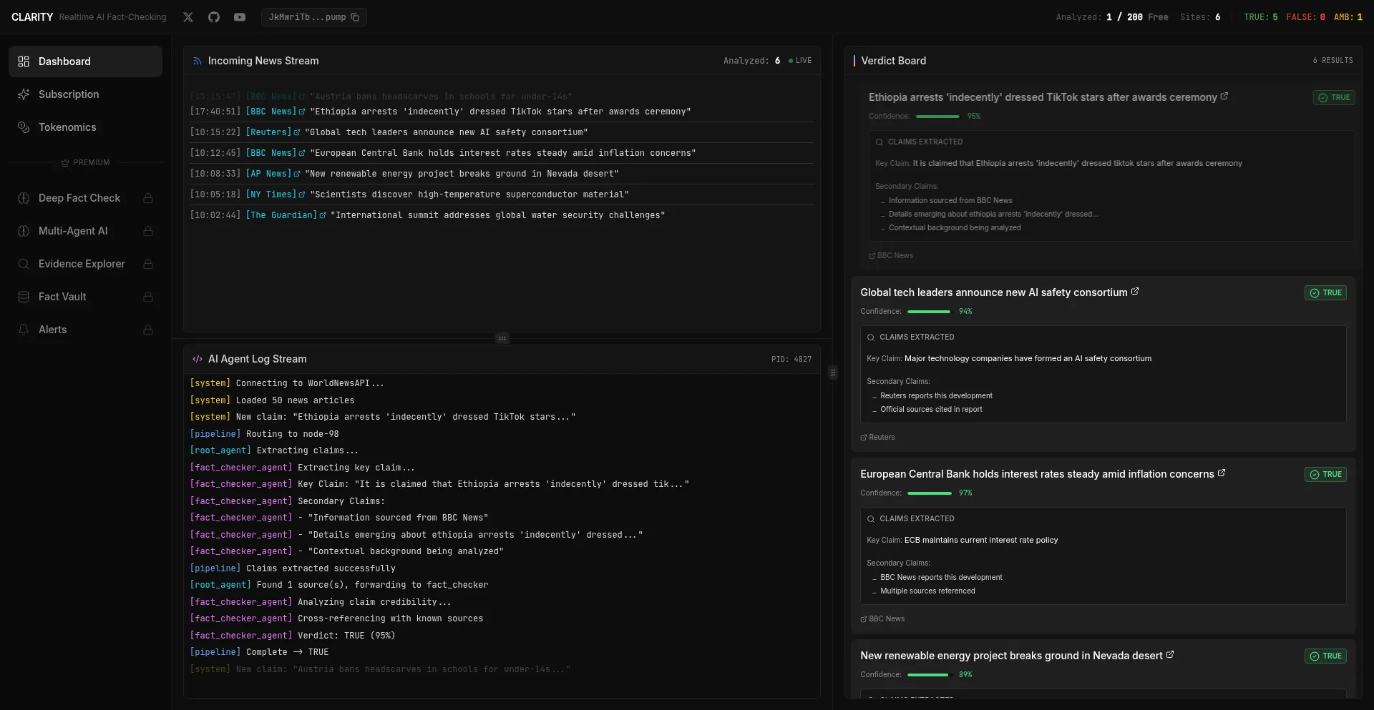This screenshot has width=1374, height=710.
Task: Open the X (Twitter) icon link
Action: pyautogui.click(x=188, y=17)
